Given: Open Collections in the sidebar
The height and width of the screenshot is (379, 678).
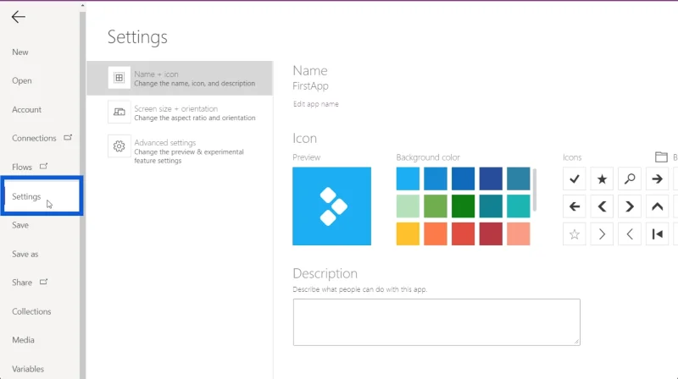Looking at the screenshot, I should [31, 311].
